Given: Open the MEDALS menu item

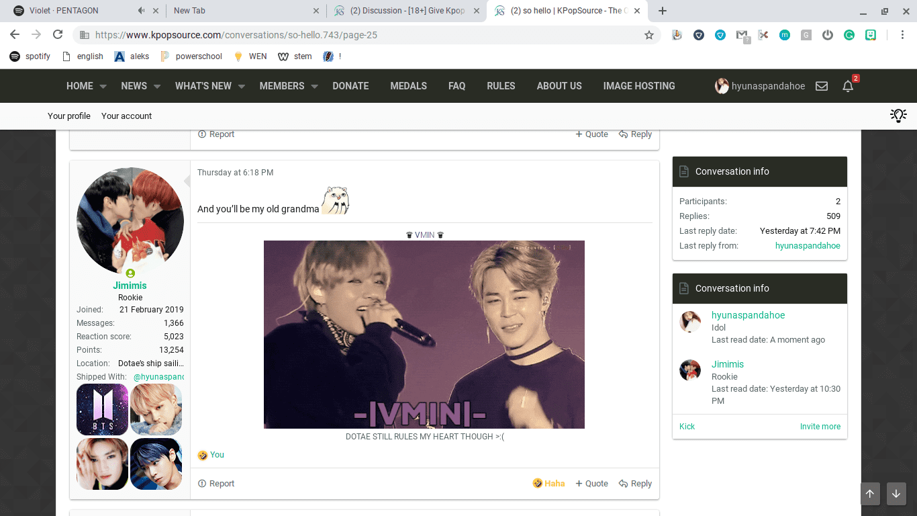Looking at the screenshot, I should (408, 86).
